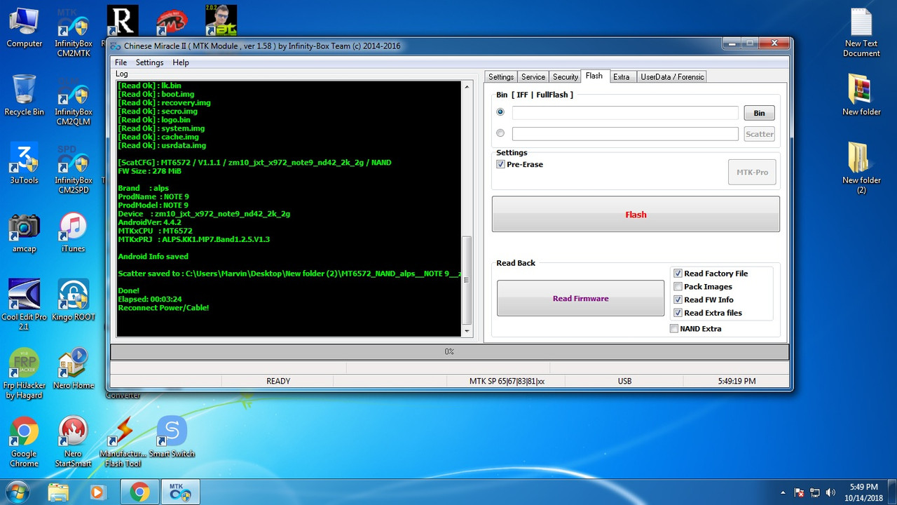Select the Frp Hijacker by Hagard icon

tap(24, 374)
